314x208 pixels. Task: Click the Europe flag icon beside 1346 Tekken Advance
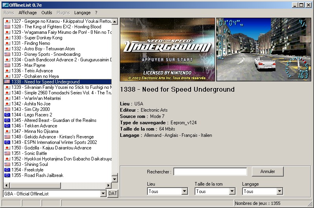pos(7,126)
